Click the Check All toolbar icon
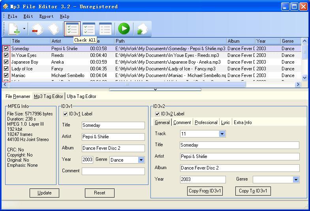 click(x=72, y=29)
